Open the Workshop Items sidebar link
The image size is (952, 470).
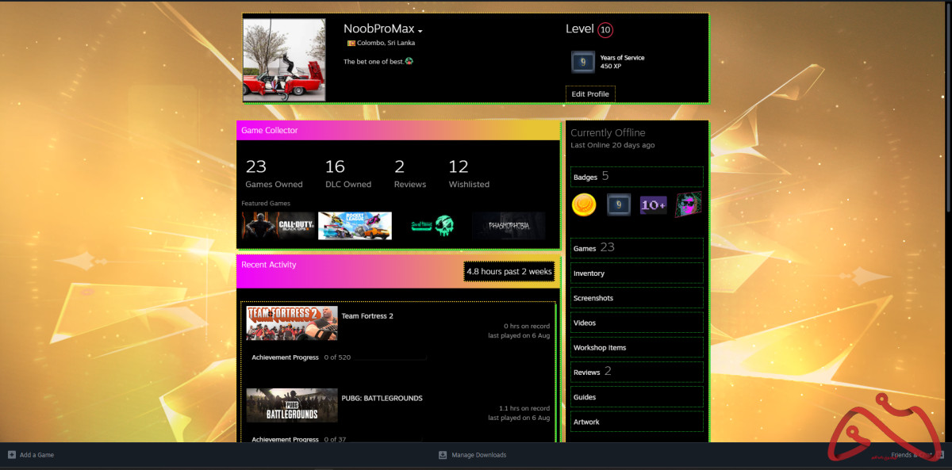click(637, 347)
